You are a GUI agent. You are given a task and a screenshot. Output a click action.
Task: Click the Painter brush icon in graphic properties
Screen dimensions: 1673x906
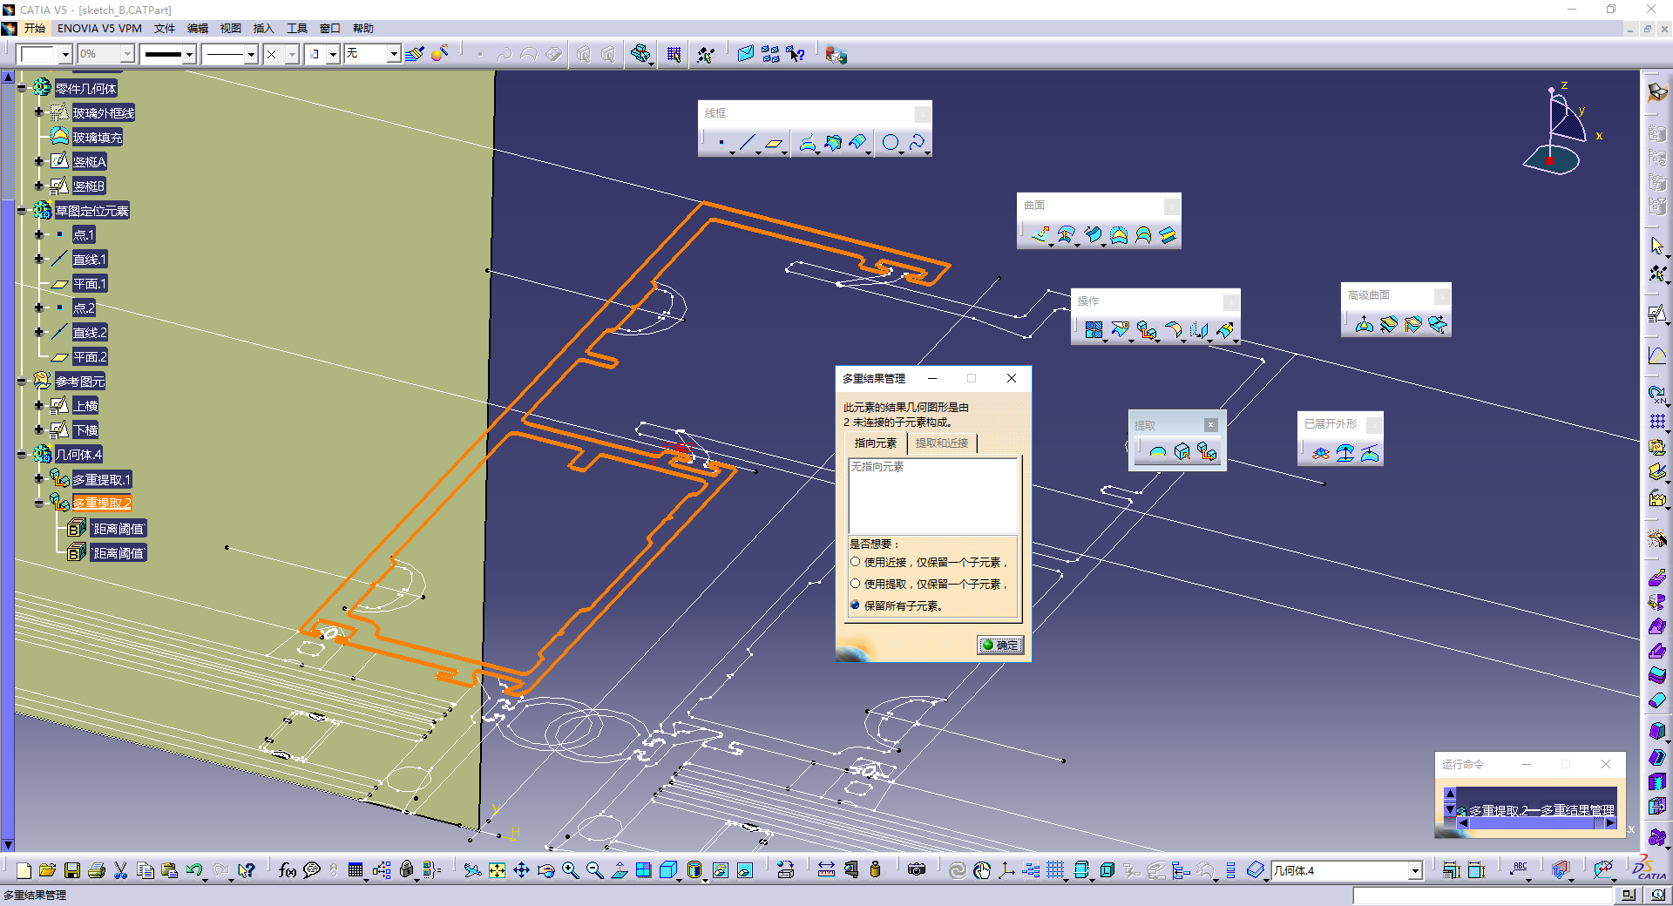coord(415,54)
